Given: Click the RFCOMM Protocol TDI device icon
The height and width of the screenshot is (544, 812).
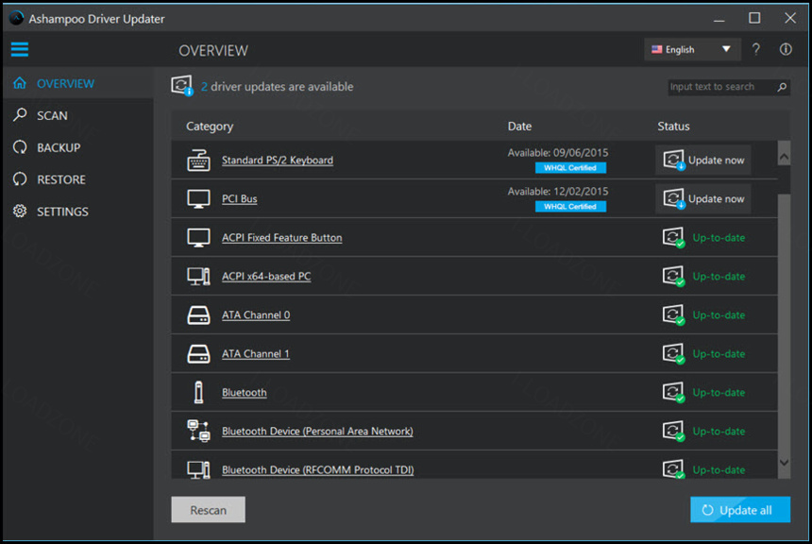Looking at the screenshot, I should (x=198, y=469).
